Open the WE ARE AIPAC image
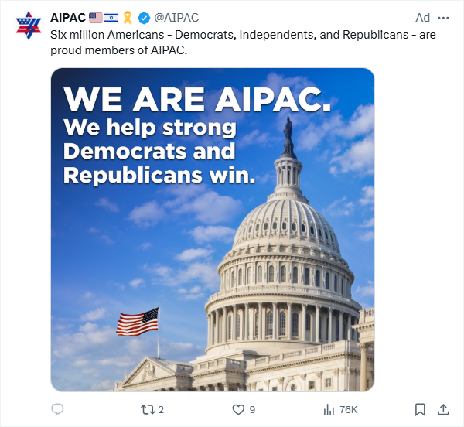Viewport: 464px width, 427px height. pos(213,230)
